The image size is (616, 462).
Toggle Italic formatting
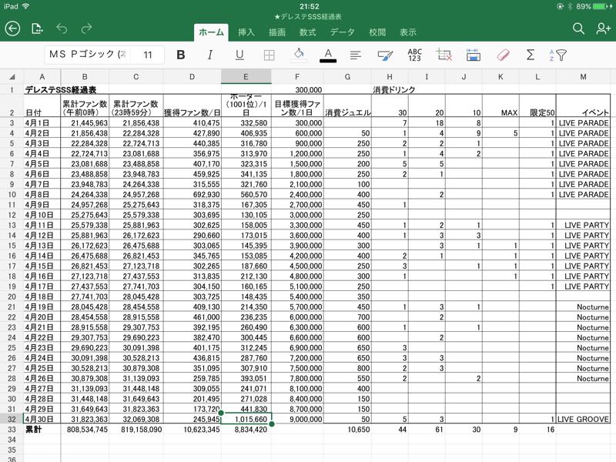click(x=210, y=55)
